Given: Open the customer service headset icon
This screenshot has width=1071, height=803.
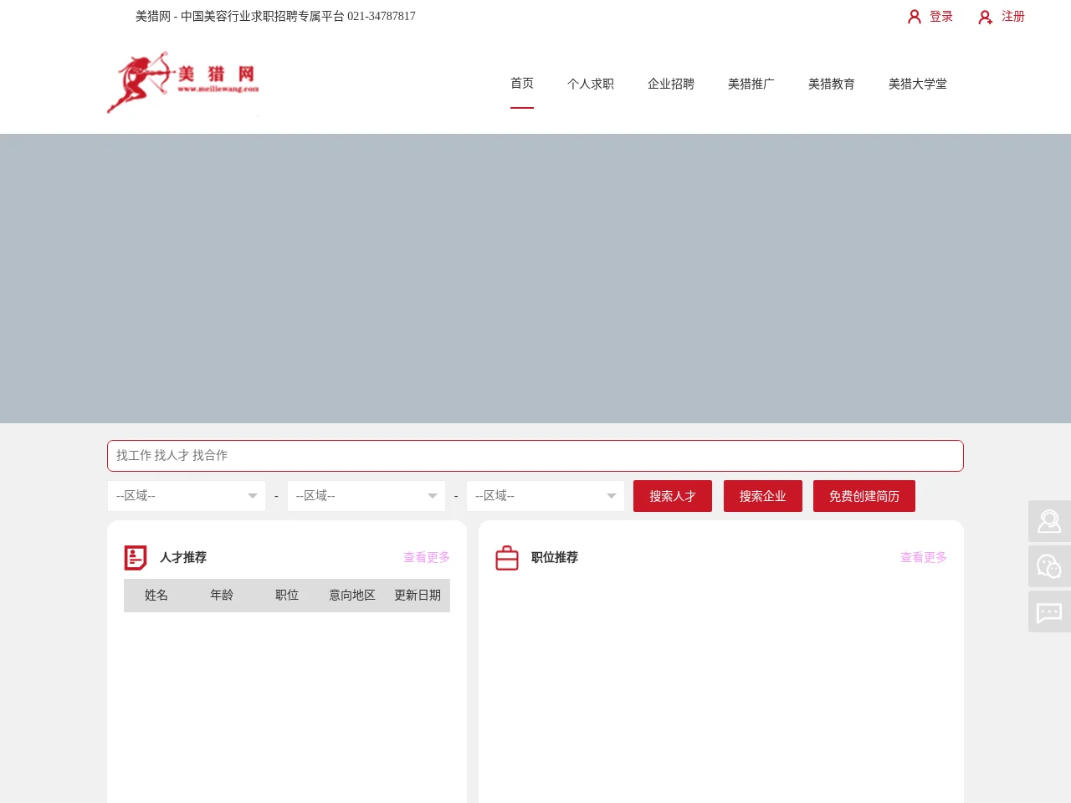Looking at the screenshot, I should coord(1049,521).
